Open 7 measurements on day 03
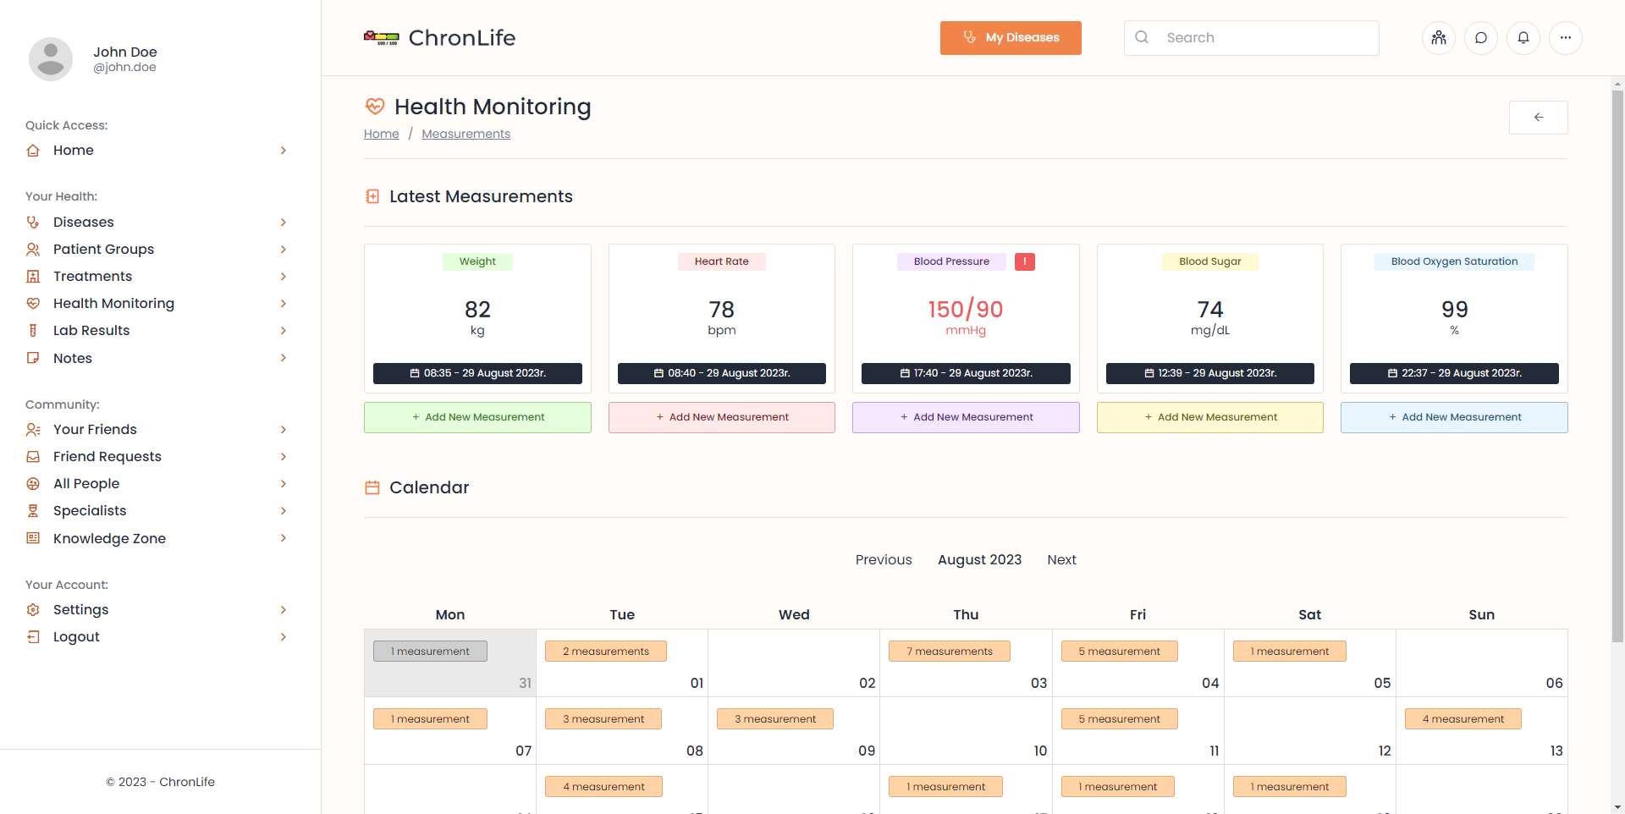Viewport: 1625px width, 814px height. point(950,652)
